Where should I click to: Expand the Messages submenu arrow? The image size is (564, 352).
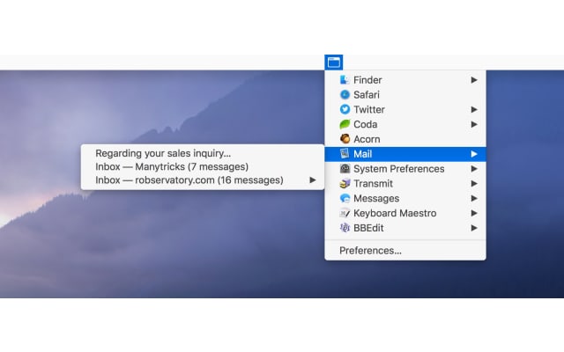(474, 198)
